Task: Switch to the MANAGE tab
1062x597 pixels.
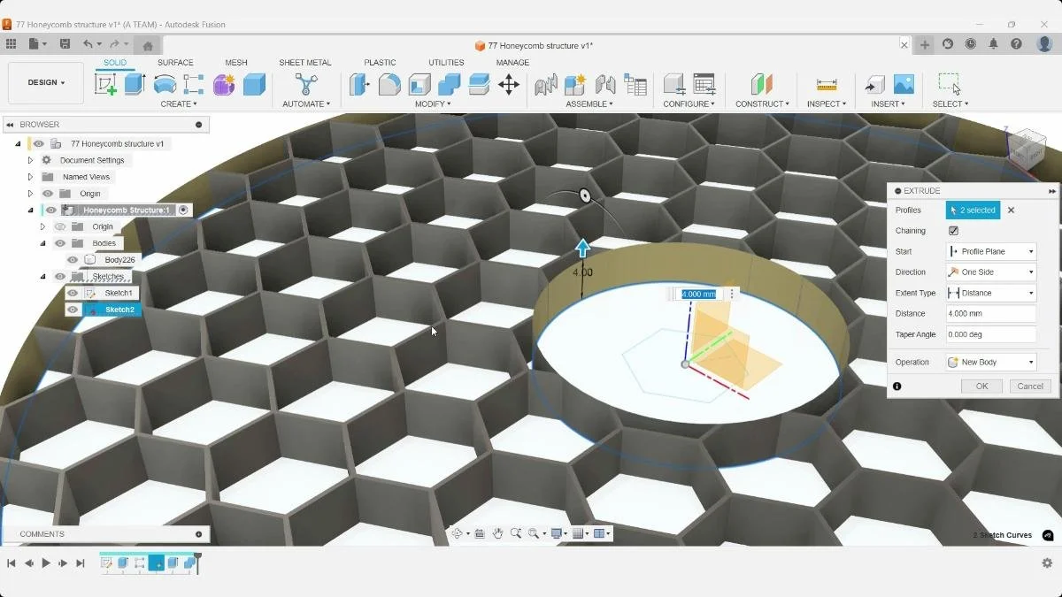Action: [x=512, y=63]
